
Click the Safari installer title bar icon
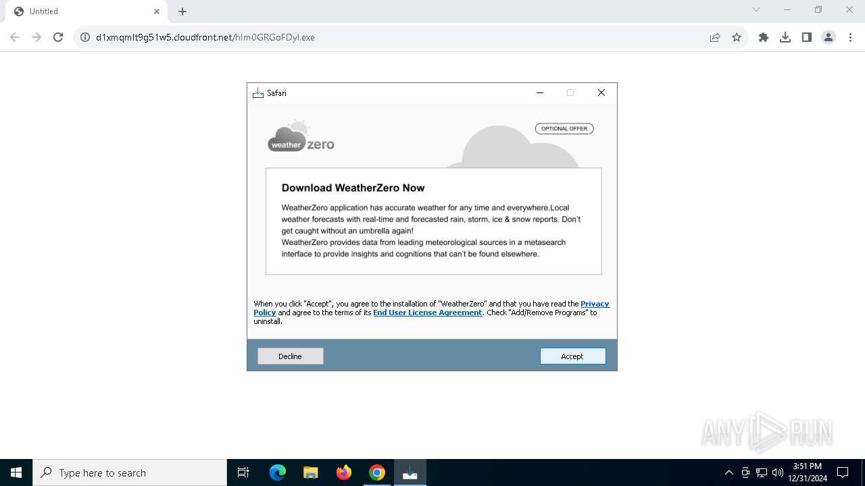click(257, 92)
